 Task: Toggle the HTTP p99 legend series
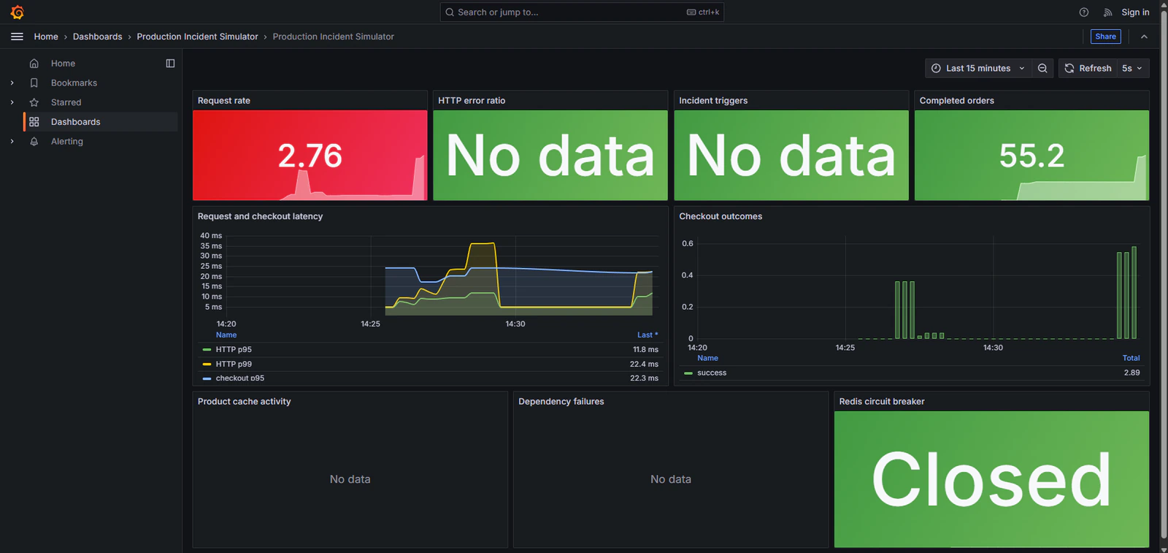[x=234, y=364]
